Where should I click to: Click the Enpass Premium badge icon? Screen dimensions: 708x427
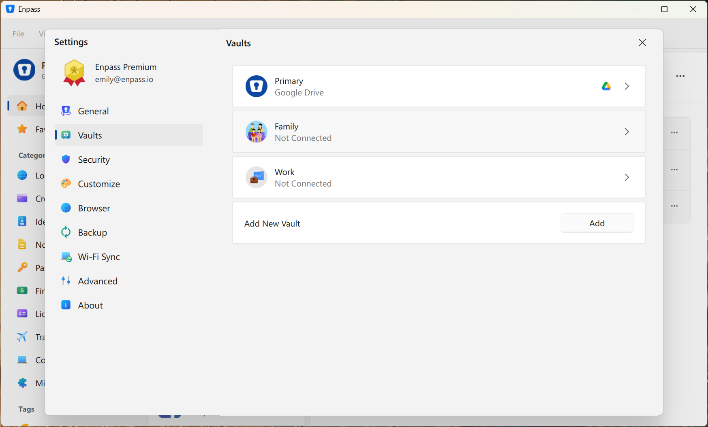pos(75,73)
